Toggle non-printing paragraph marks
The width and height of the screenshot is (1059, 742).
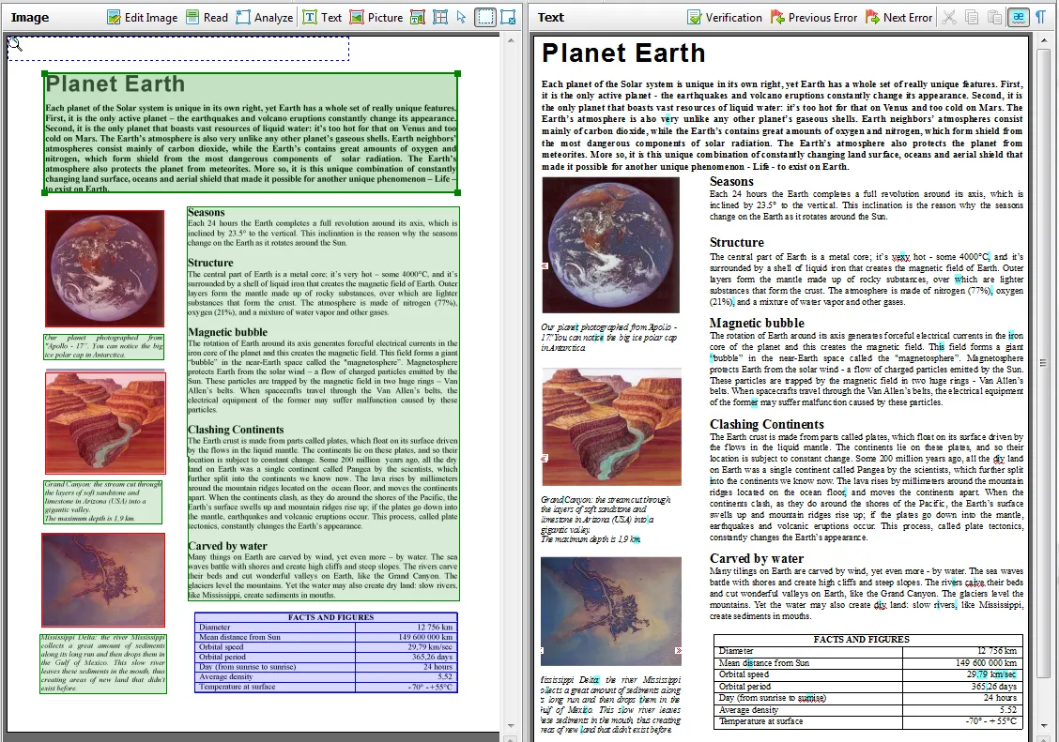pyautogui.click(x=1041, y=18)
